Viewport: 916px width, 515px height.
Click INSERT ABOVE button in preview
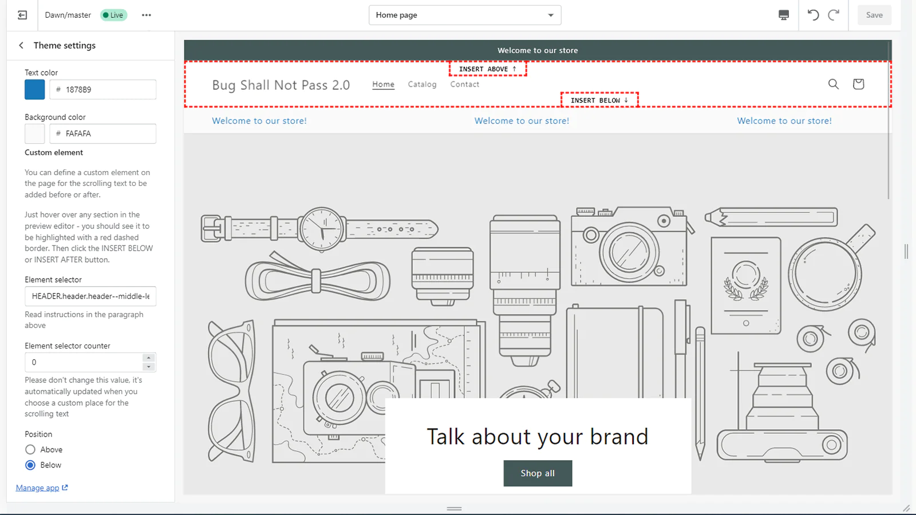click(488, 69)
